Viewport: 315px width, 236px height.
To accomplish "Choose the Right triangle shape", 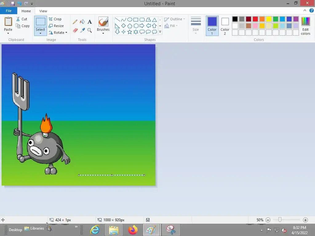I will (x=117, y=26).
